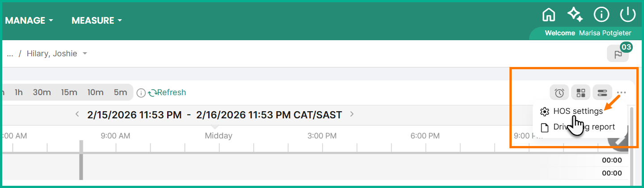Open the flag notifications button
Viewport: 644px width, 188px height.
point(618,54)
